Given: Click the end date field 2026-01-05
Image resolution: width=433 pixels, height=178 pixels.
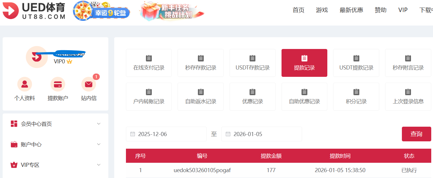Looking at the screenshot, I should [261, 134].
